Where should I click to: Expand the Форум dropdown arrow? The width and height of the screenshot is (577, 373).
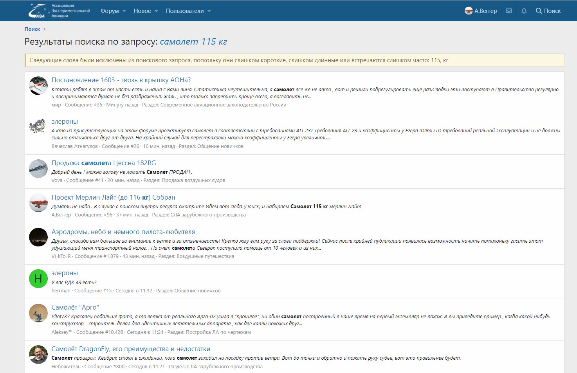[124, 11]
